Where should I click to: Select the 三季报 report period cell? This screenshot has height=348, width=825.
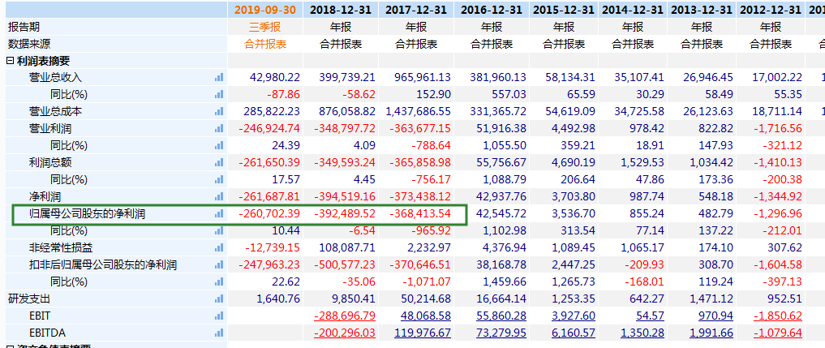pos(266,27)
